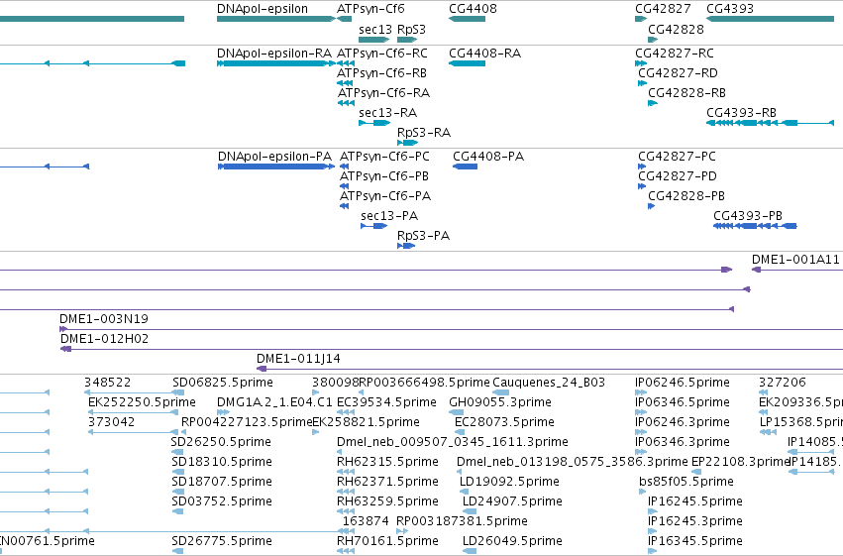This screenshot has height=556, width=843.
Task: Select transcript ATPsyn-Cf6-RC
Action: (x=381, y=54)
